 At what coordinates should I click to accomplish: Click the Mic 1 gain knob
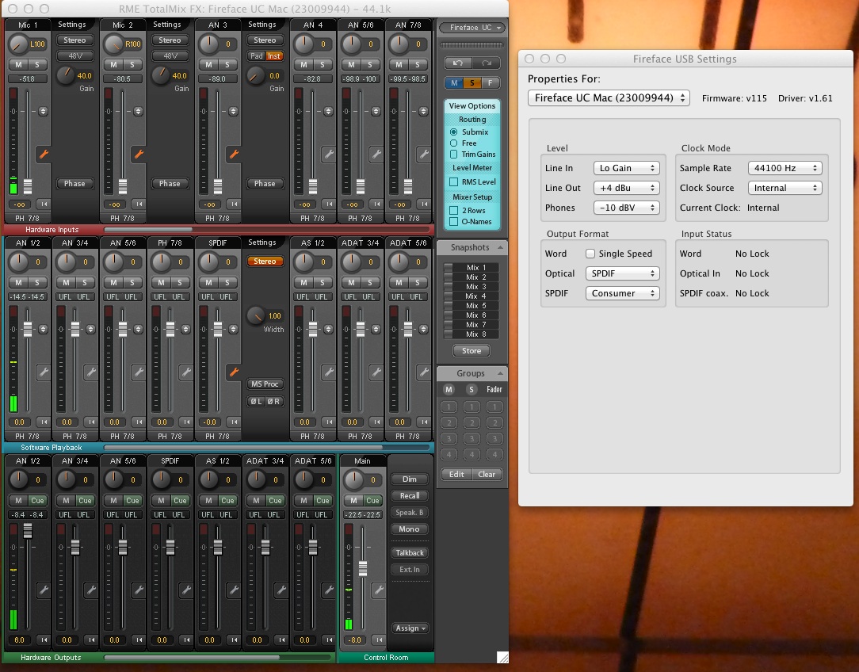tap(64, 74)
